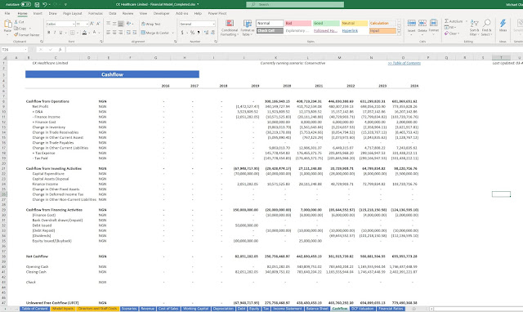
Task: Apply the Input cell style
Action: tap(382, 31)
